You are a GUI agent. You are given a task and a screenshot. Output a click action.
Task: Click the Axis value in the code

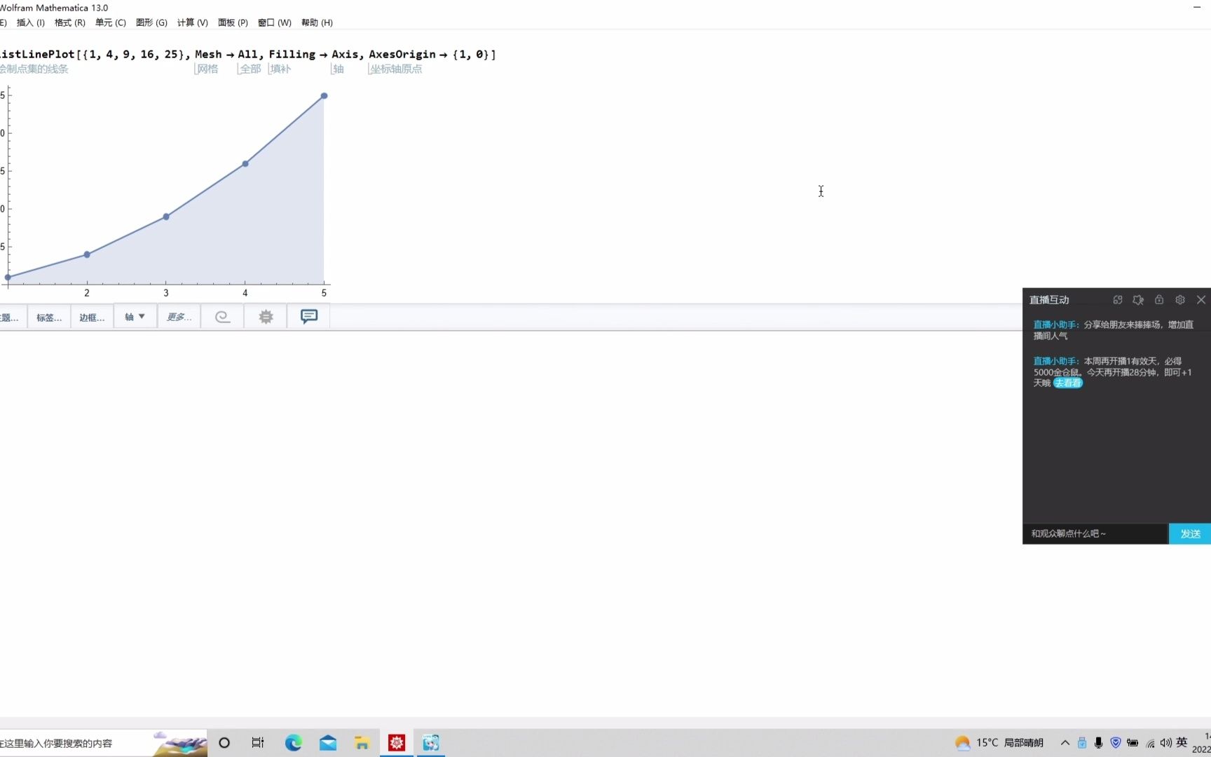tap(345, 54)
